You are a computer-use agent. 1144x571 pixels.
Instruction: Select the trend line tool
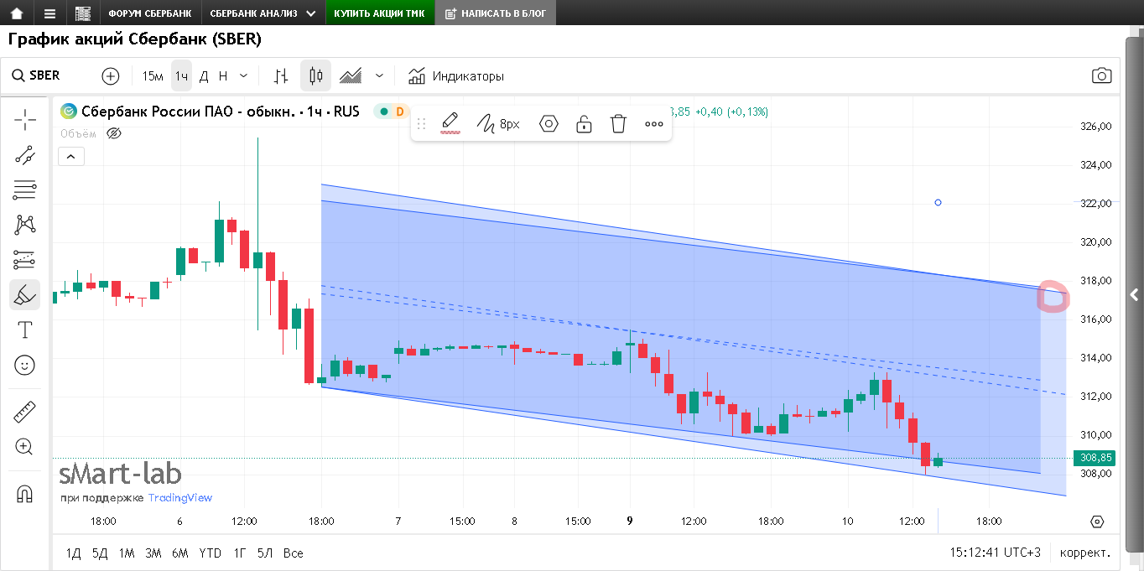coord(25,155)
